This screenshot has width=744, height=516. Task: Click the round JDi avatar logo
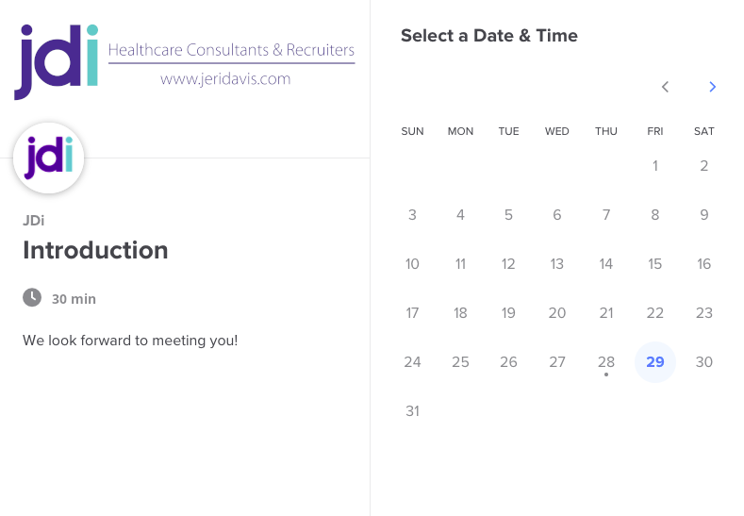tap(49, 158)
